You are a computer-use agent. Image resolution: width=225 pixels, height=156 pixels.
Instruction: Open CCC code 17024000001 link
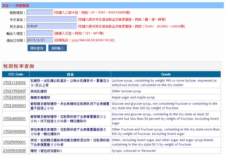(14, 119)
